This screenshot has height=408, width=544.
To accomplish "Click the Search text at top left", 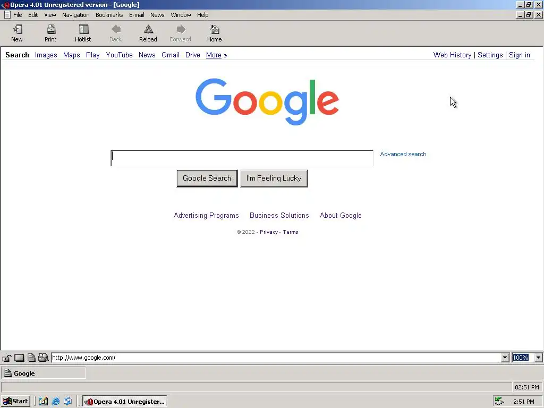I will pos(17,55).
